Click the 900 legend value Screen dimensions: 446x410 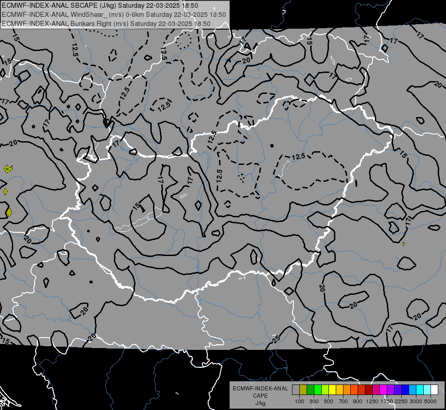point(358,401)
